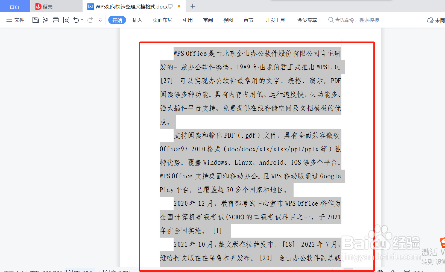Open the undo history dropdown arrow
Screen dimensions: 445x272
tap(81, 20)
